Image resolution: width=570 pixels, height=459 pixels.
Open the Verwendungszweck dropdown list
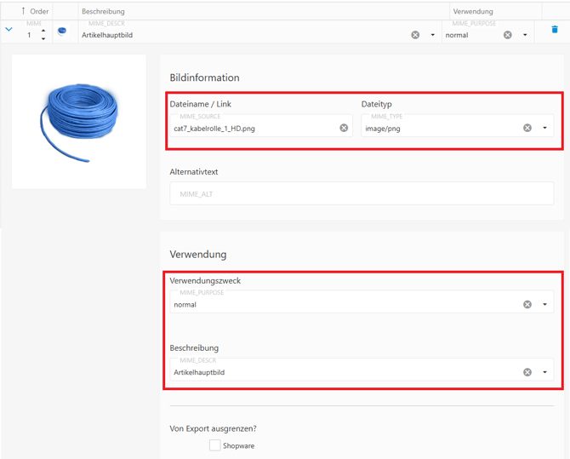pyautogui.click(x=544, y=304)
